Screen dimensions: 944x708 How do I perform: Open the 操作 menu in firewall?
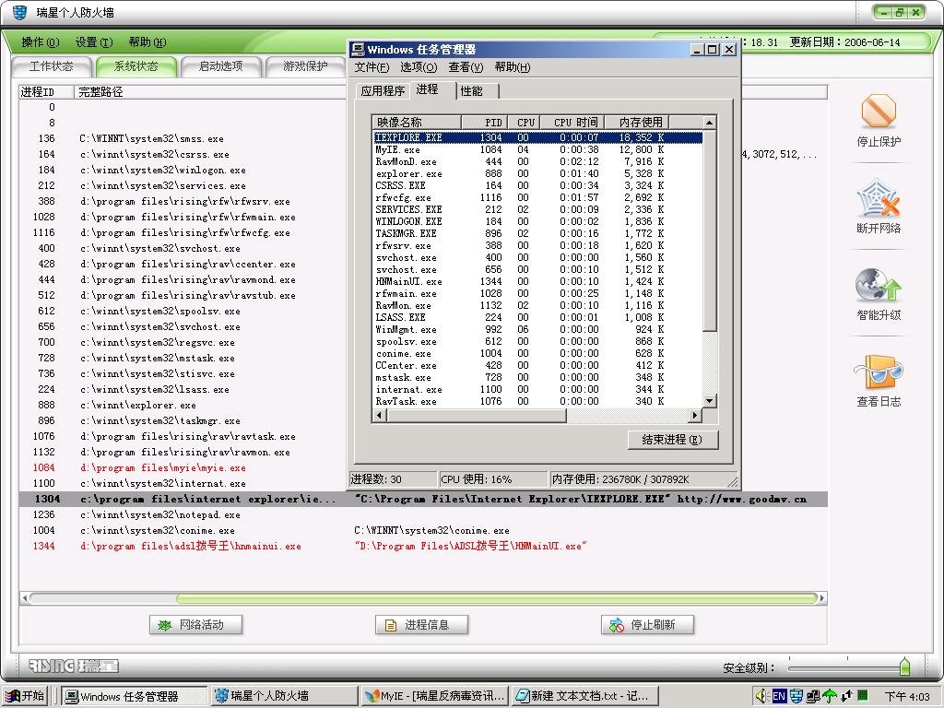coord(41,42)
